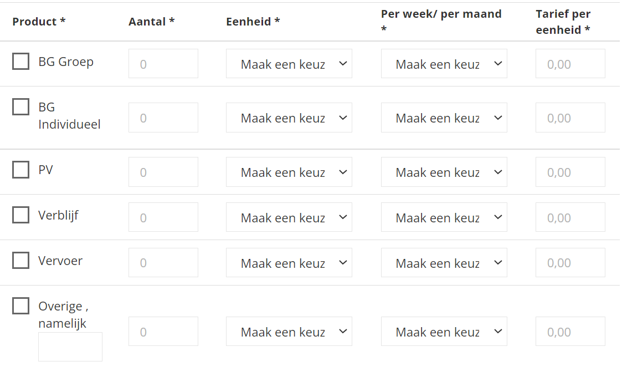622x392 pixels.
Task: Tick the Overige, namelijk checkbox
Action: tap(20, 306)
